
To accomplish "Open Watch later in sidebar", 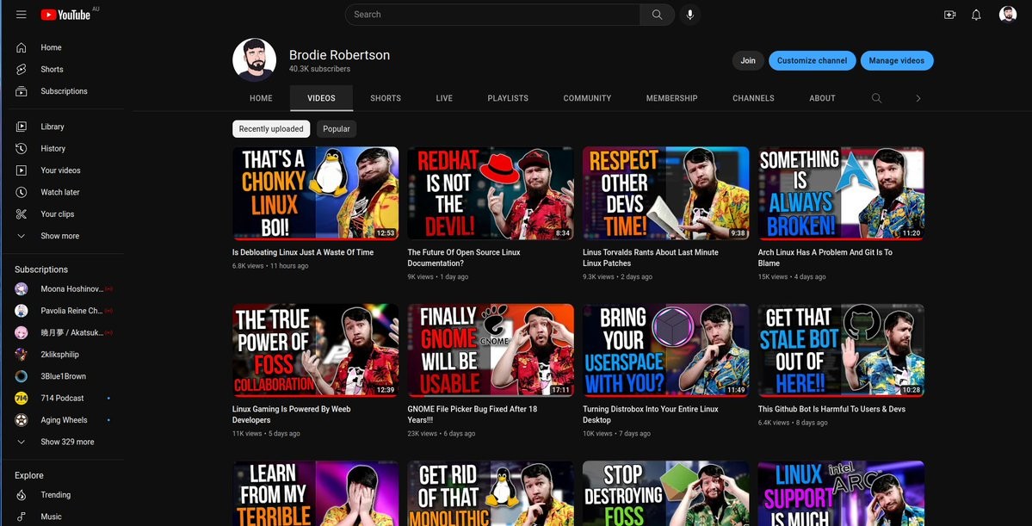I will (59, 192).
